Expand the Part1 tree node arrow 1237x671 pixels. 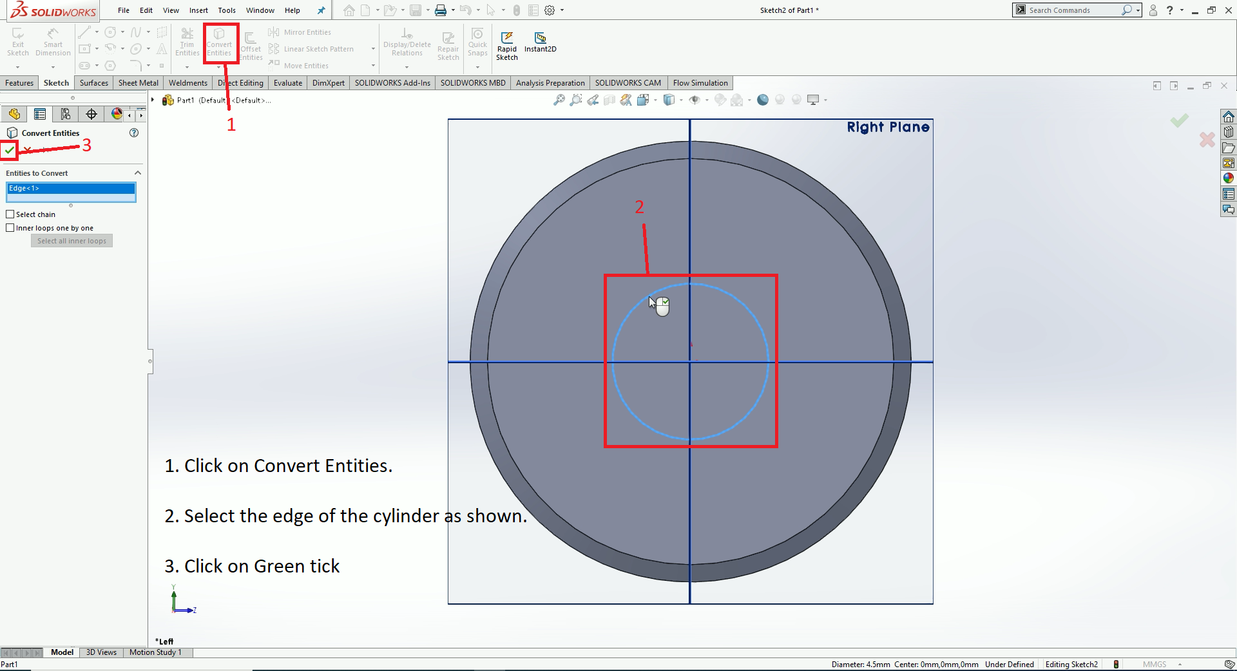tap(153, 100)
